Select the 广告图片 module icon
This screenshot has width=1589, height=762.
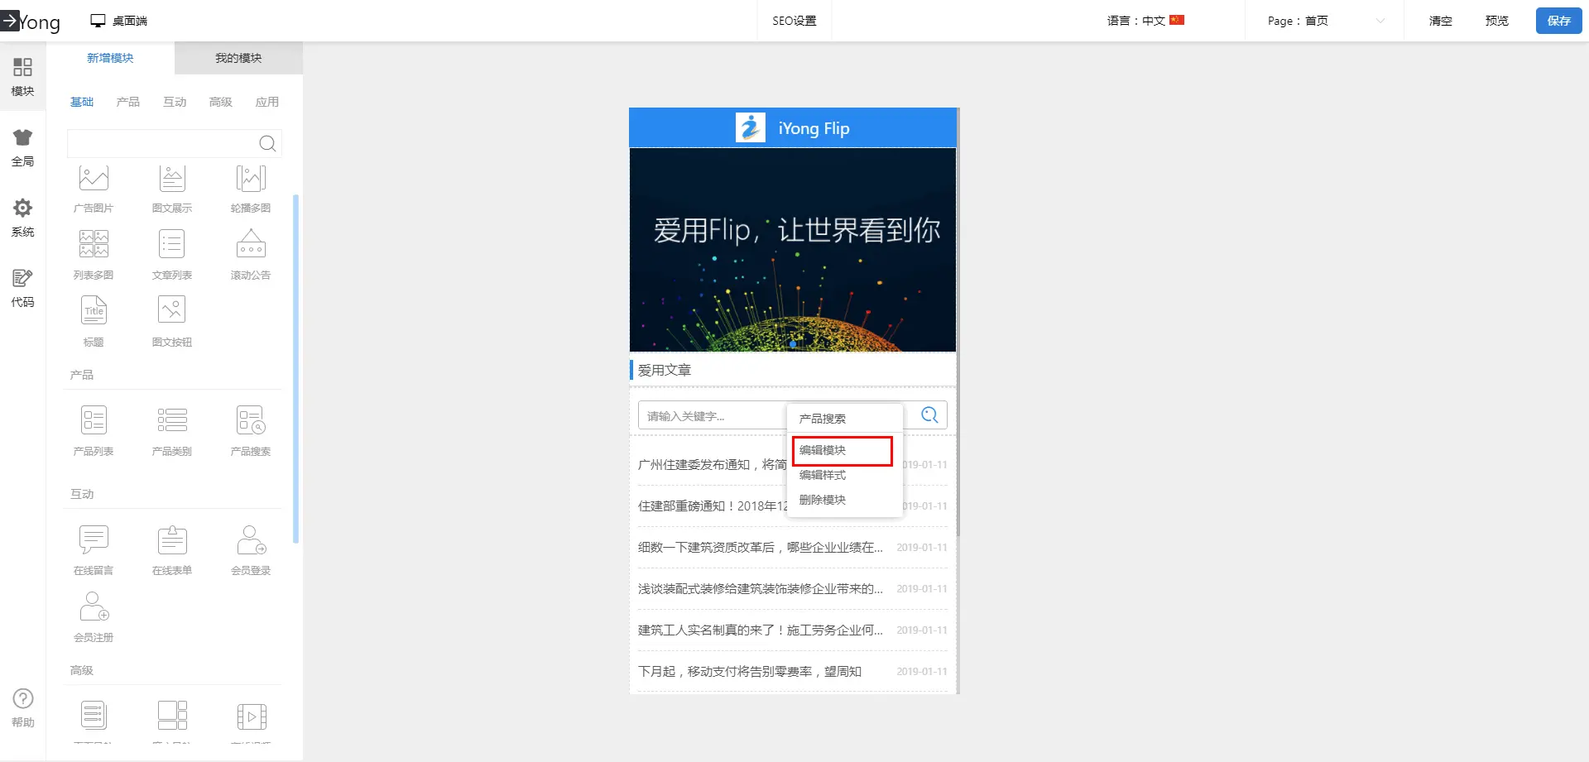coord(94,179)
